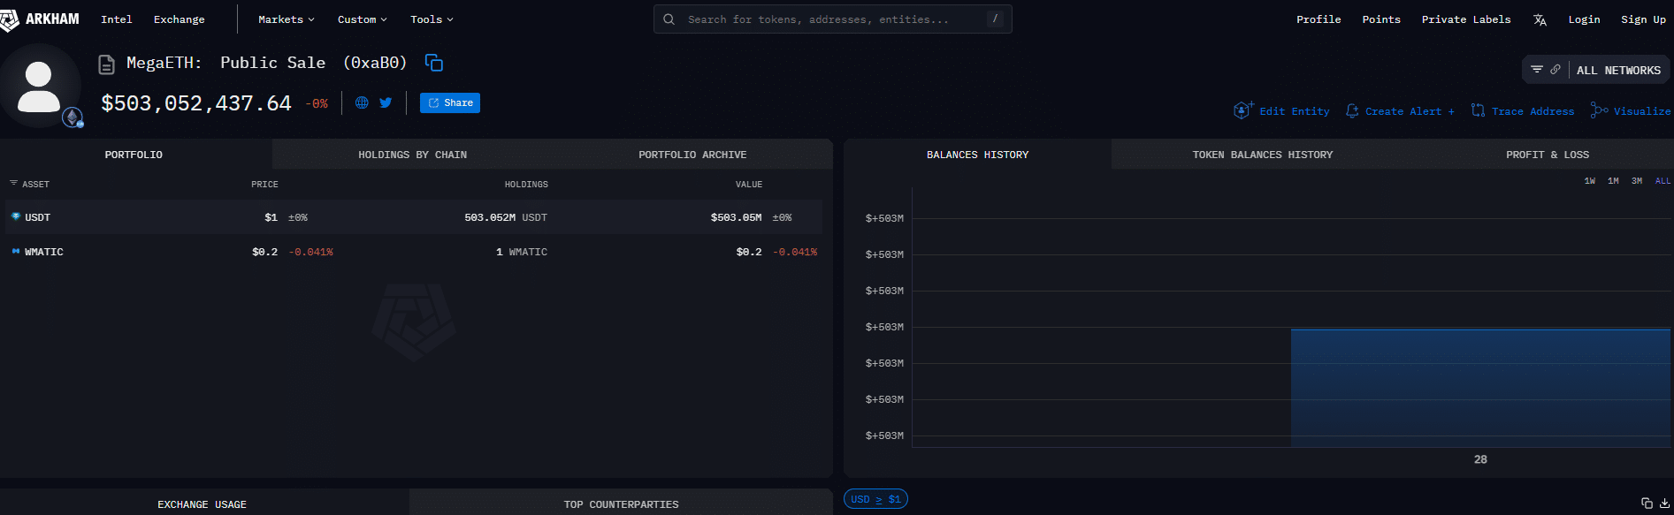Click the Visualize link

click(x=1642, y=111)
